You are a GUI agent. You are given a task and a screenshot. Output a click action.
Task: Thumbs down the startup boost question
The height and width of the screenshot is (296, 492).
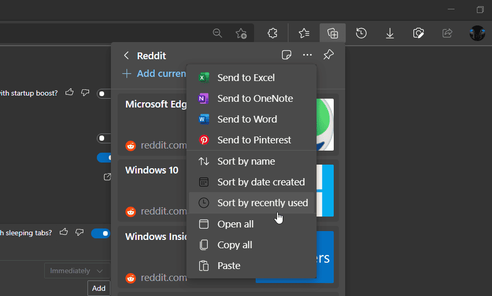coord(85,92)
